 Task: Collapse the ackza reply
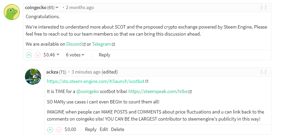[263, 72]
